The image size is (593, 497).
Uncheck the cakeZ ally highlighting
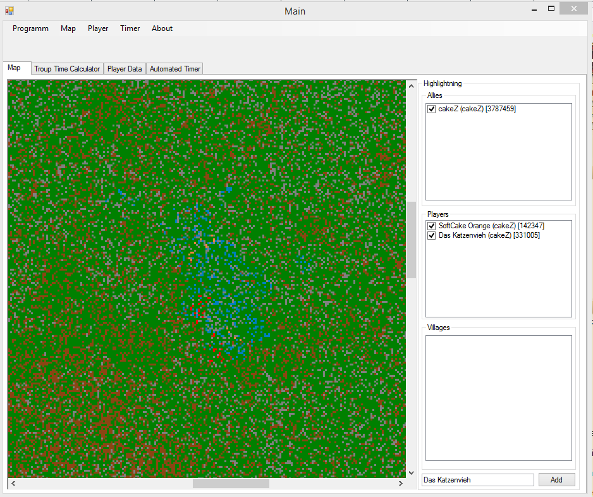point(431,108)
